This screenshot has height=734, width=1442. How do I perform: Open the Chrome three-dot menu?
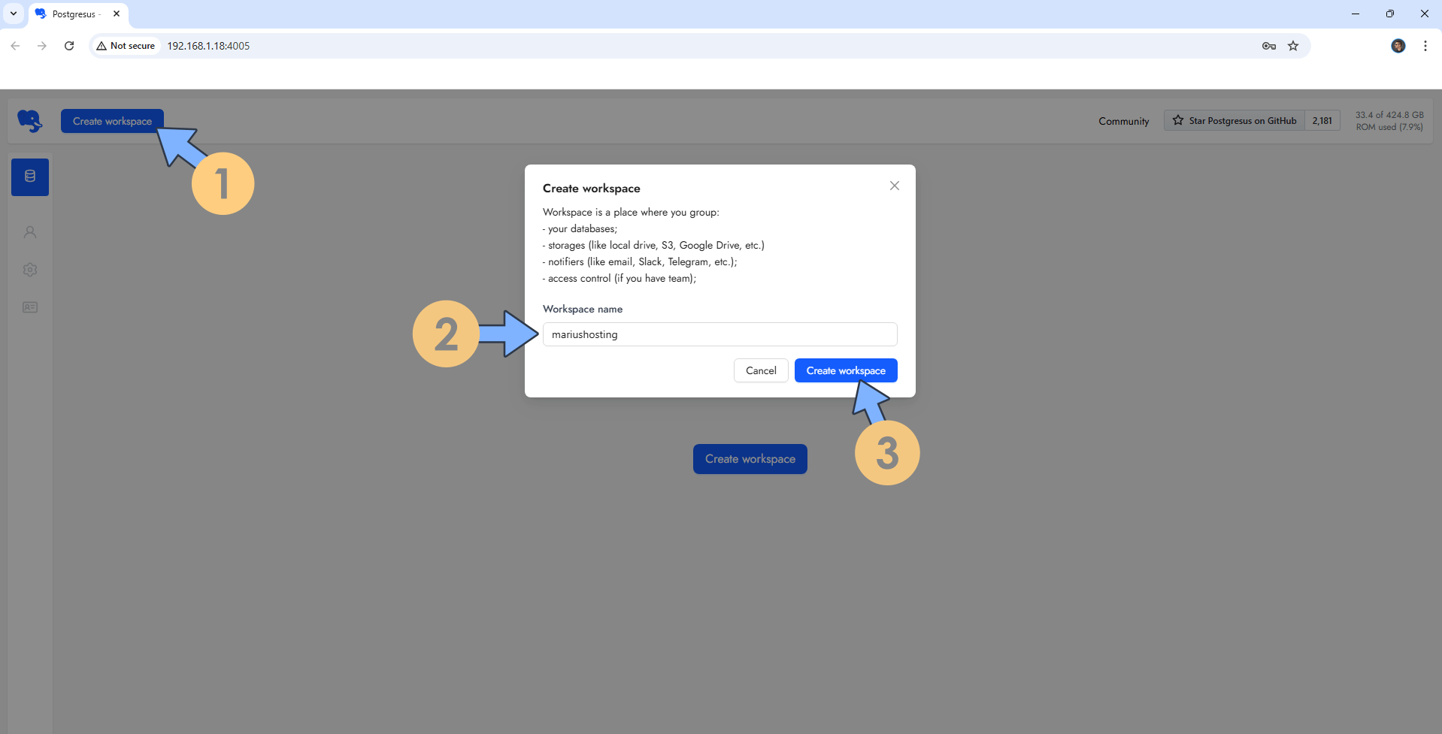[1425, 46]
